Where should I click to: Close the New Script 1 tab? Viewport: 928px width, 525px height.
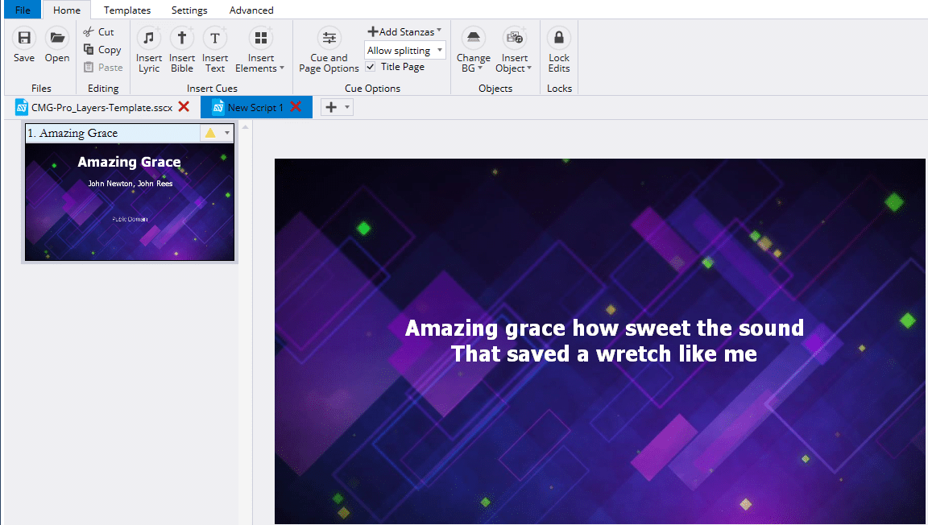296,106
